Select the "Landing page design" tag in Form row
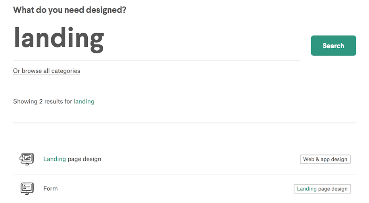Image resolution: width=369 pixels, height=203 pixels. [322, 189]
